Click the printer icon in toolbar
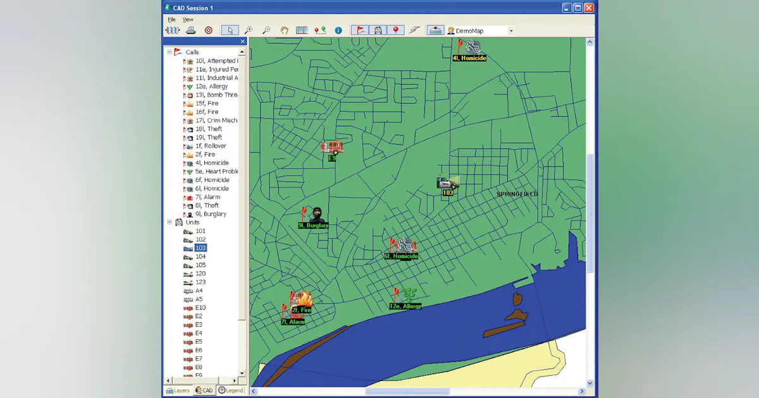 tap(190, 30)
